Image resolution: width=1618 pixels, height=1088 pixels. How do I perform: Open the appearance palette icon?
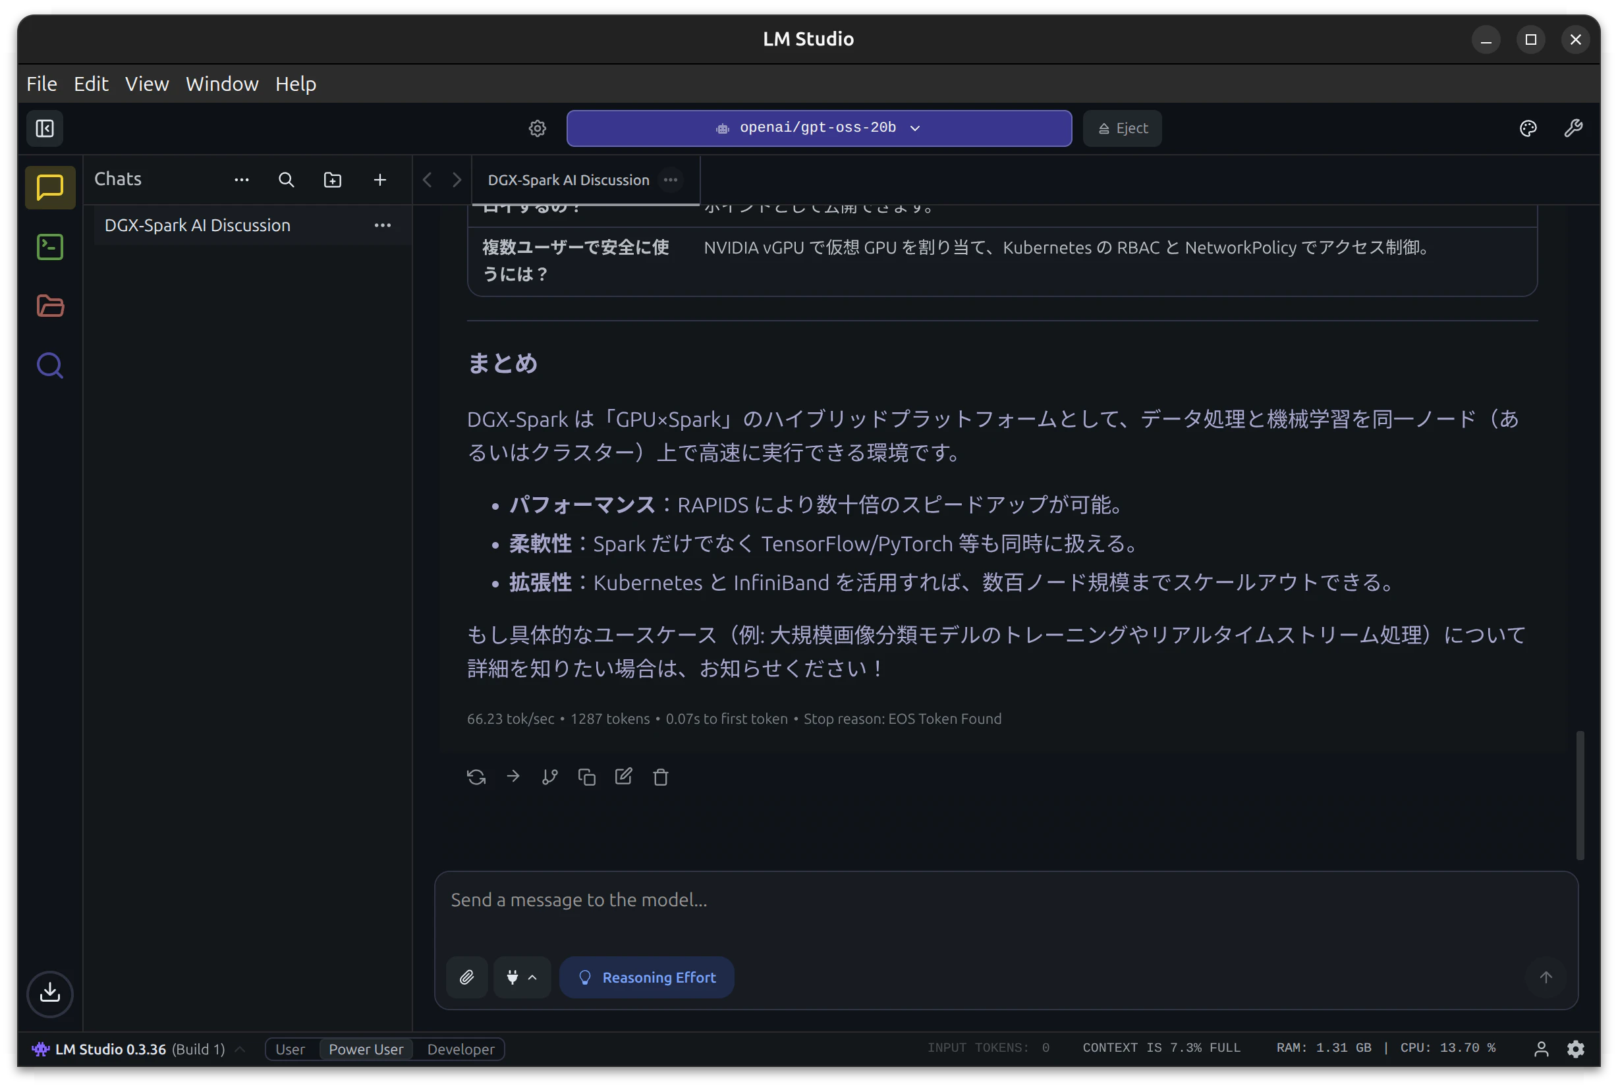(1528, 128)
